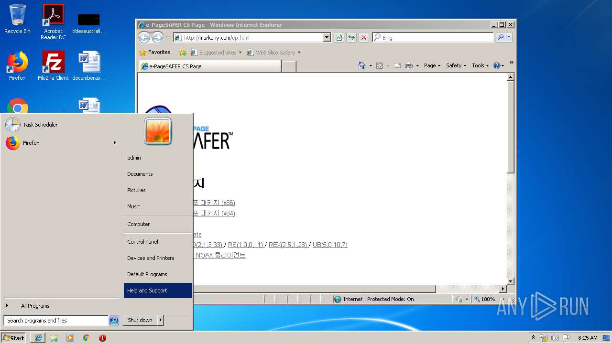Open the Safety menu
The image size is (612, 344).
point(456,65)
